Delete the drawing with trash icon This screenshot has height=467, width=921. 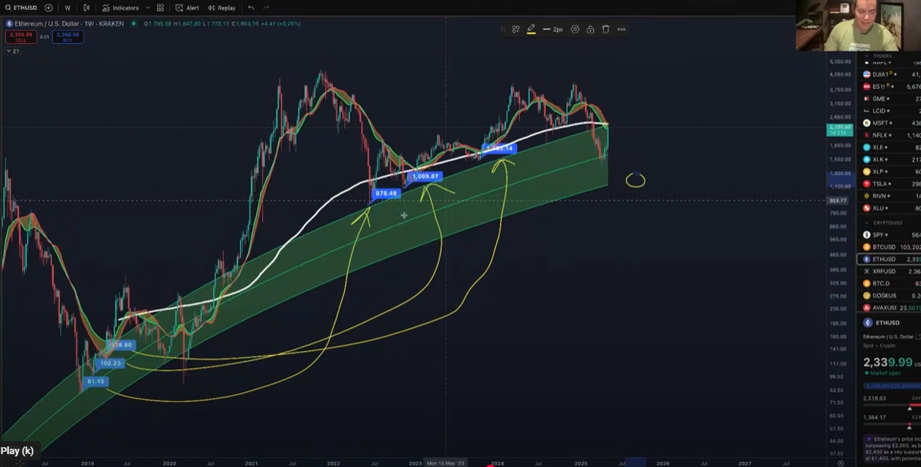tap(606, 30)
